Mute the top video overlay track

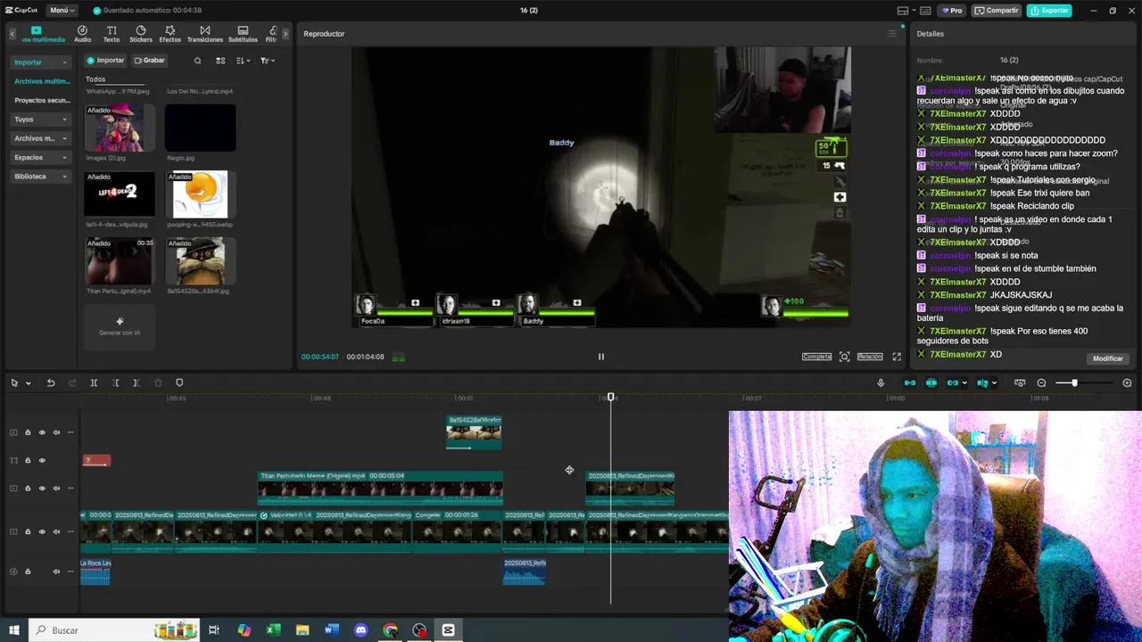(56, 432)
